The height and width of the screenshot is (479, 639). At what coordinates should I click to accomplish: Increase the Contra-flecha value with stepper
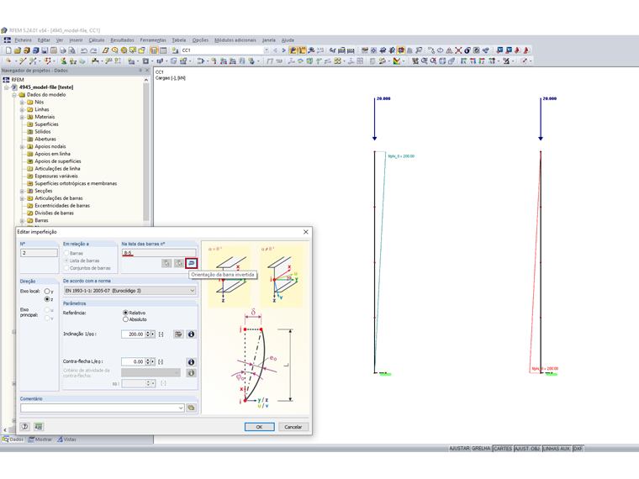coord(148,361)
